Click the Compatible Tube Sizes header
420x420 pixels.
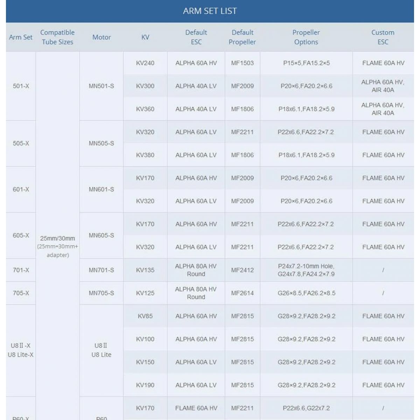click(x=57, y=37)
